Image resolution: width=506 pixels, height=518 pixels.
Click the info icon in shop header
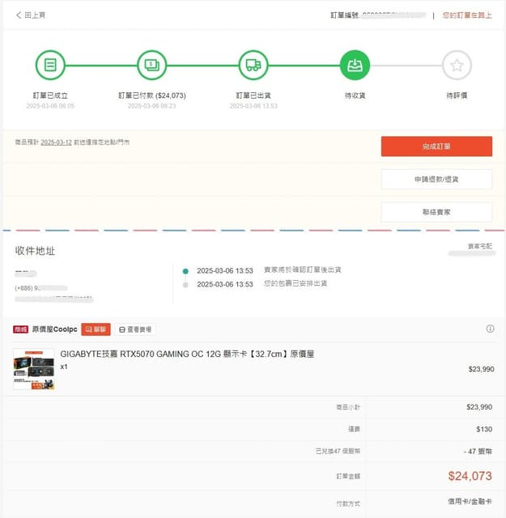(x=490, y=329)
